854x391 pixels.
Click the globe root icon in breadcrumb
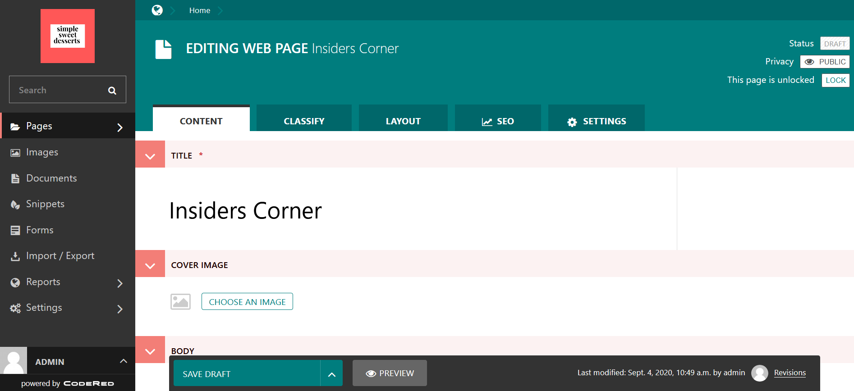157,10
